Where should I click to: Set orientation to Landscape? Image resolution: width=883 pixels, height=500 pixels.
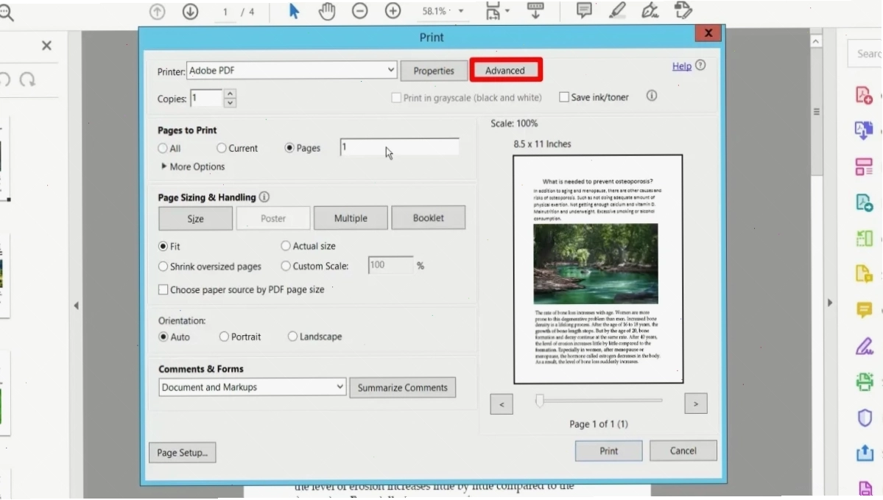292,336
